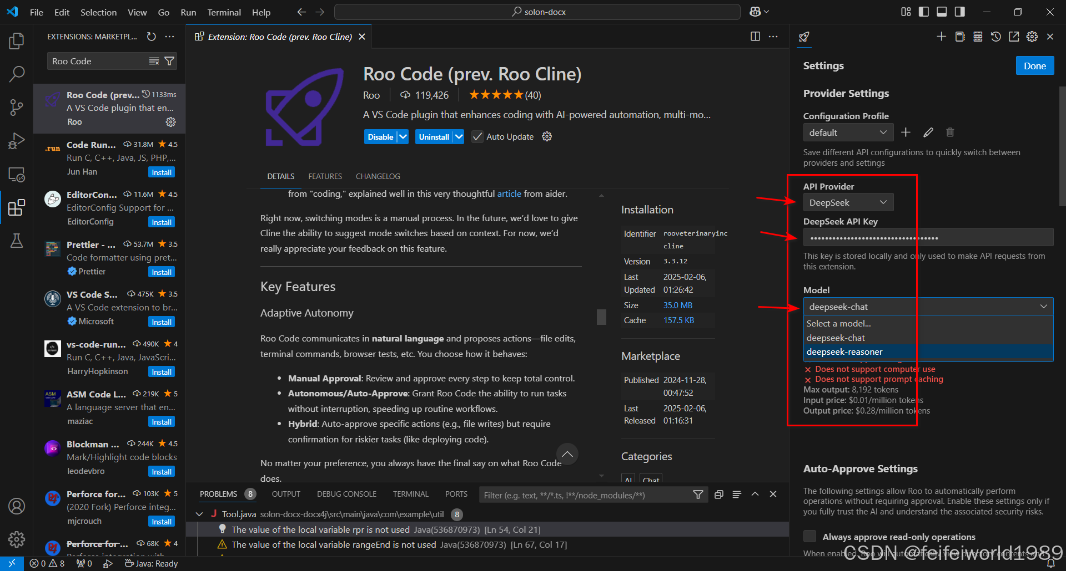Image resolution: width=1066 pixels, height=571 pixels.
Task: Open the Manage gear in activity bar
Action: pos(17,539)
